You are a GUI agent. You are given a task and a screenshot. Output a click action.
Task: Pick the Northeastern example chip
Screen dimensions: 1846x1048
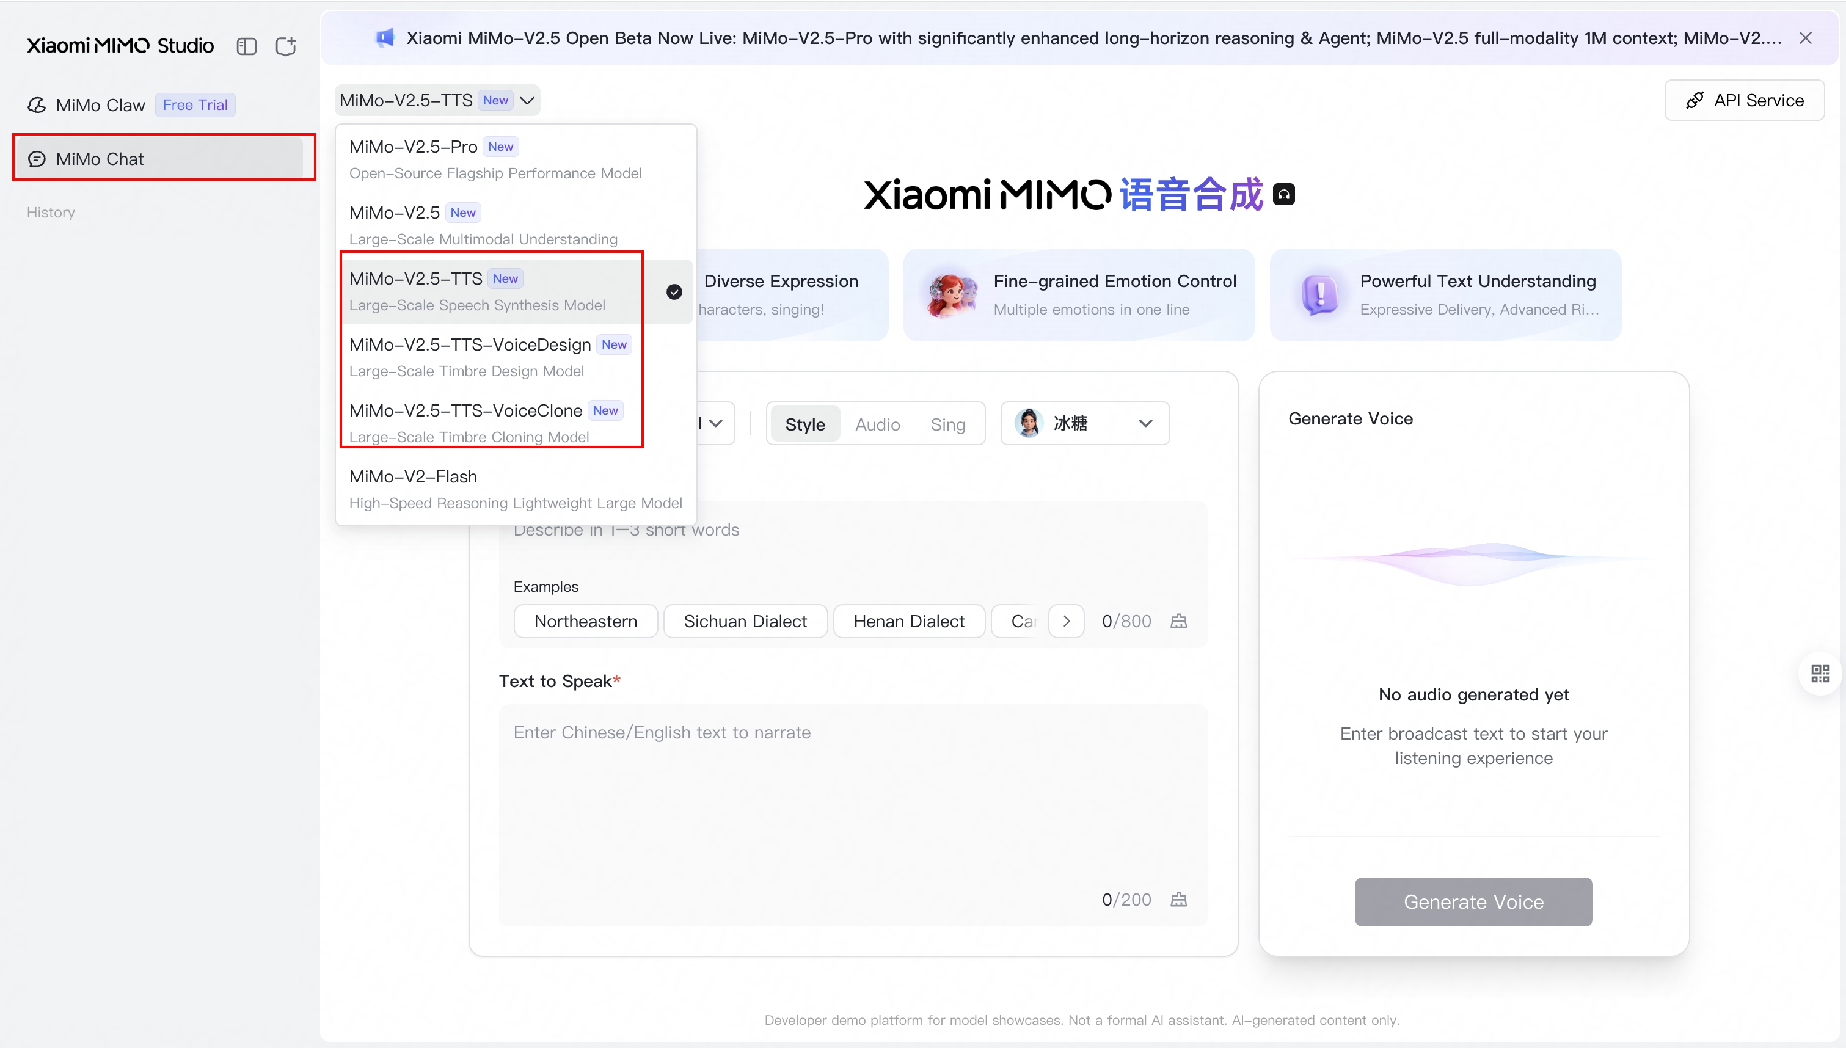pos(586,621)
